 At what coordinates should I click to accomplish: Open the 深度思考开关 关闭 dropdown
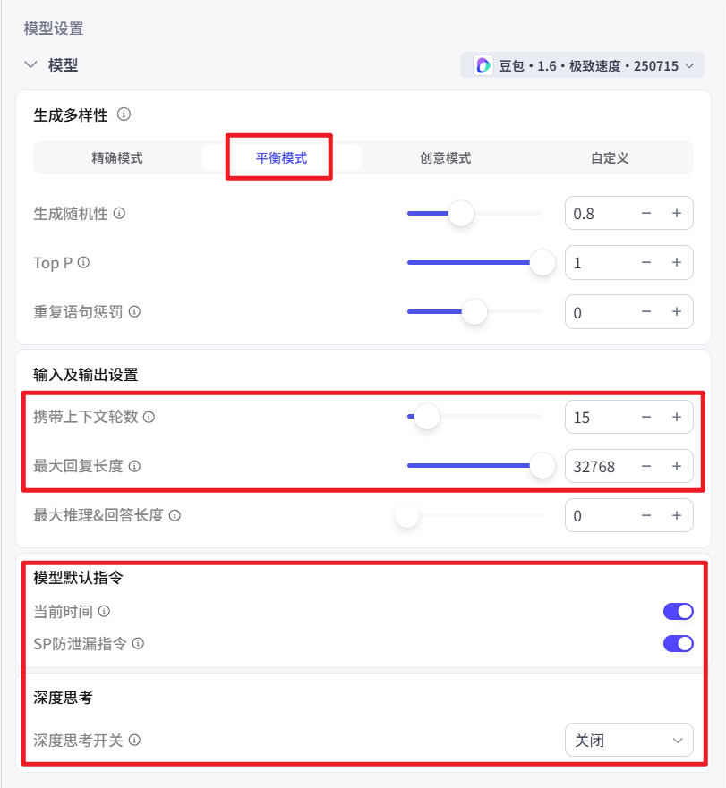629,741
